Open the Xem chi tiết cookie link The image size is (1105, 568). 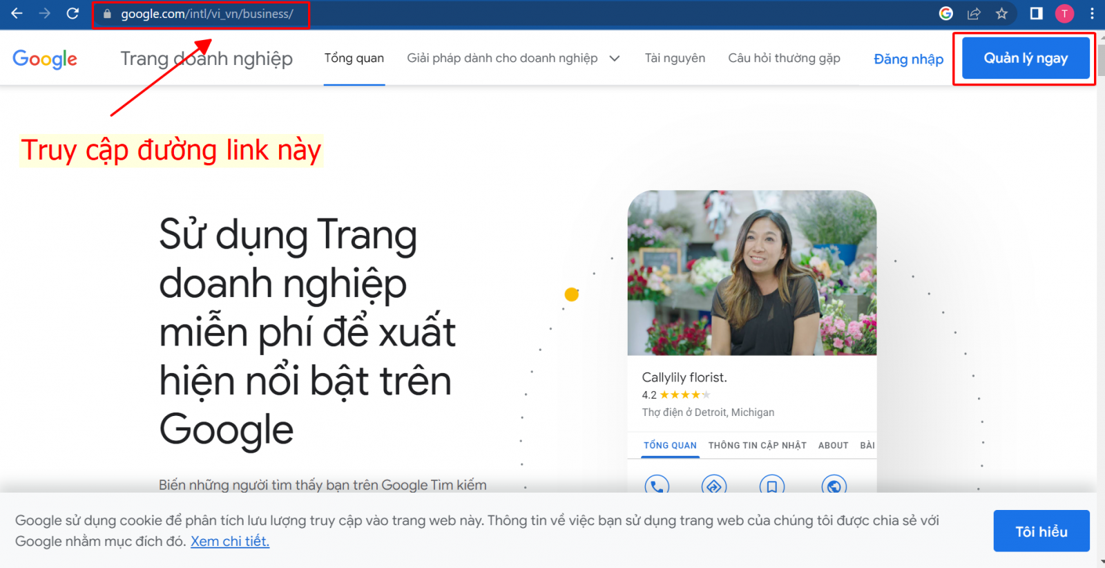coord(230,541)
